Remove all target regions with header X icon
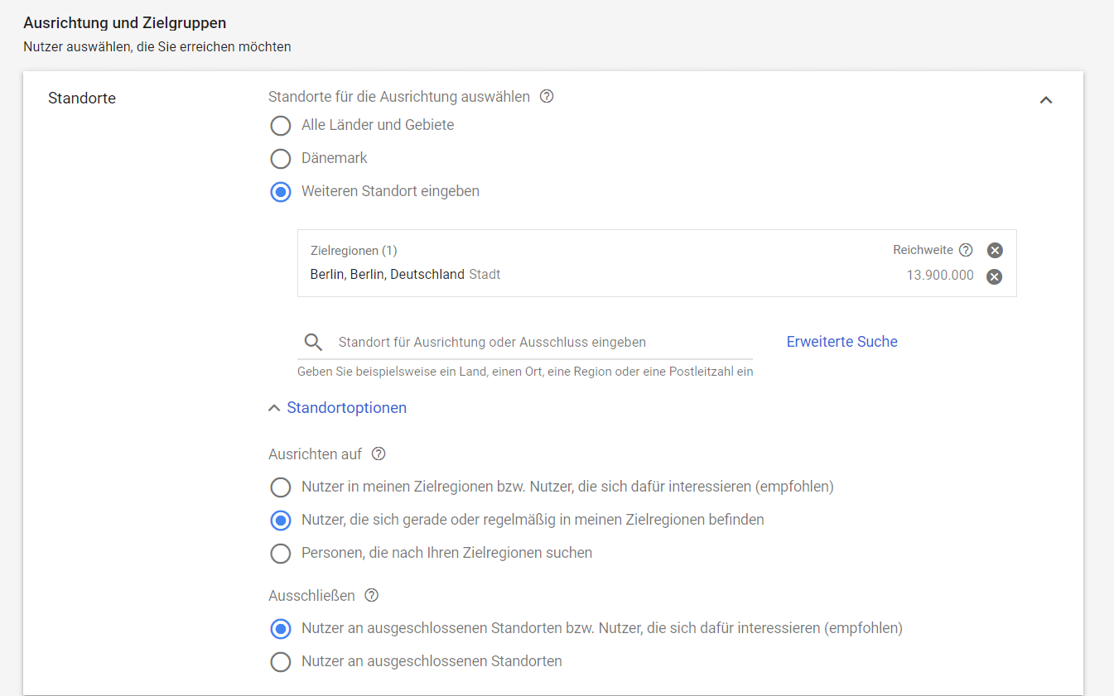This screenshot has height=696, width=1114. pyautogui.click(x=995, y=250)
